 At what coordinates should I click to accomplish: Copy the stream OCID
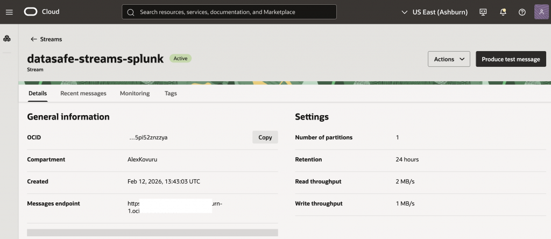[x=265, y=137]
